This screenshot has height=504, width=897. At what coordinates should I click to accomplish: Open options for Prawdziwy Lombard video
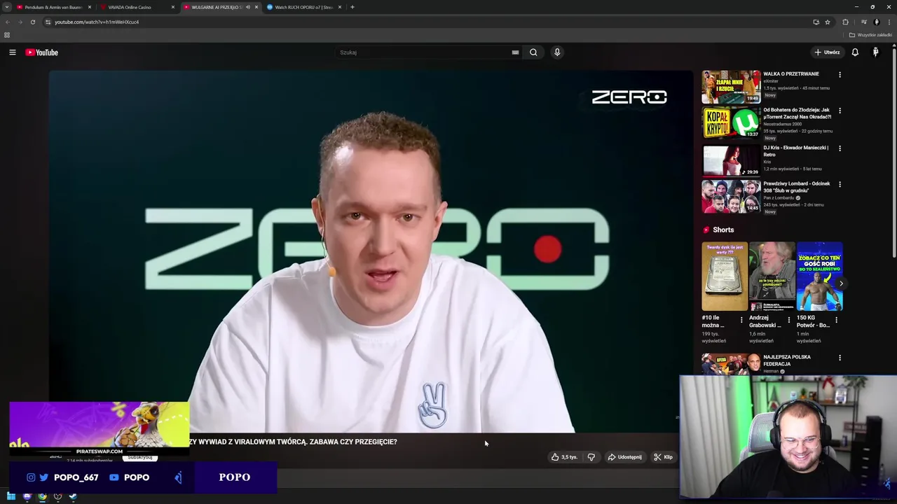point(840,184)
